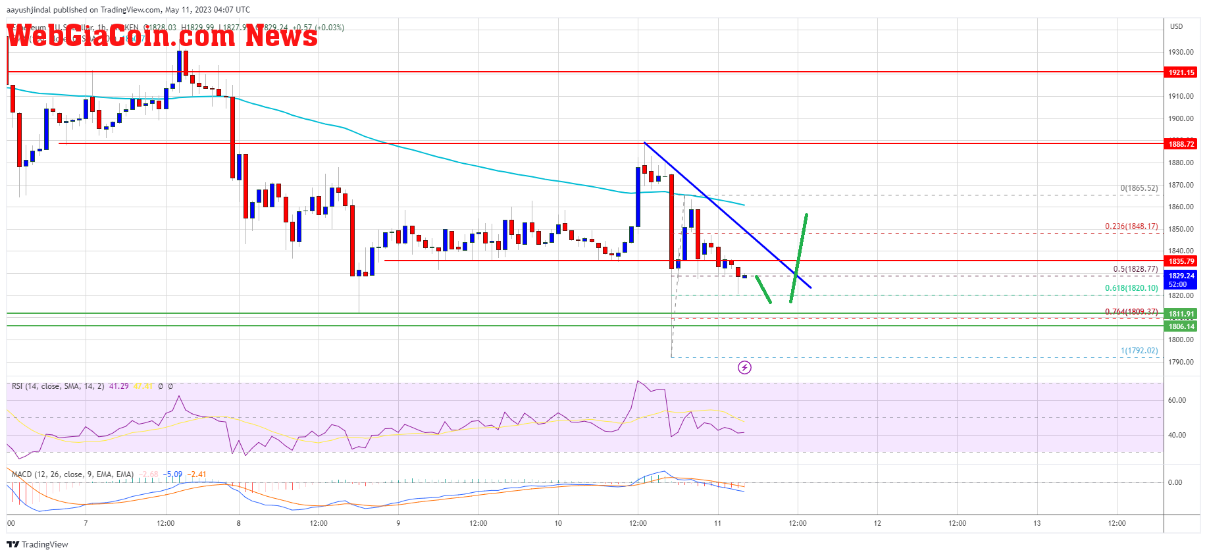Click the orange MACD signal value -2.41

pyautogui.click(x=197, y=474)
